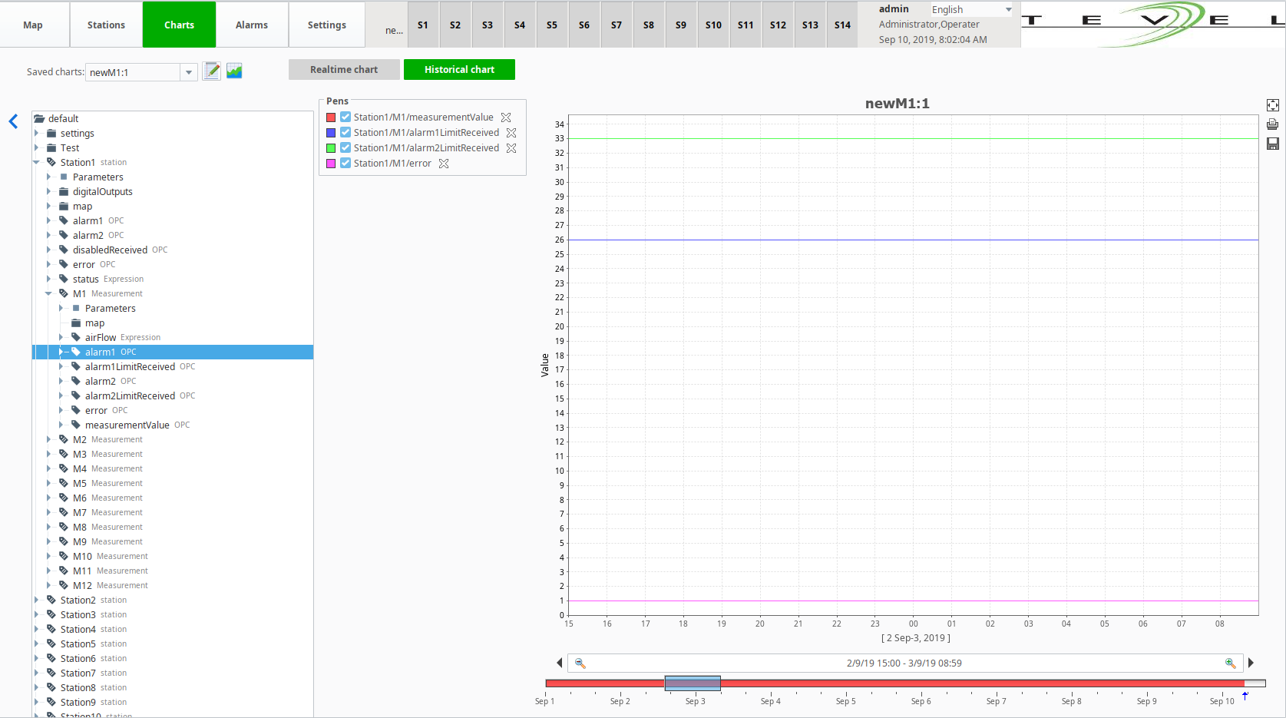Click the timeline range selection handle
The image size is (1286, 718).
[693, 683]
